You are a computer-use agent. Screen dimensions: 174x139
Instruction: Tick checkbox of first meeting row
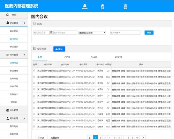[x=34, y=70]
